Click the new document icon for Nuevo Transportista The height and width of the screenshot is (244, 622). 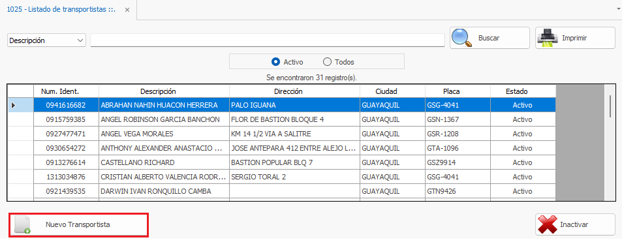click(22, 225)
